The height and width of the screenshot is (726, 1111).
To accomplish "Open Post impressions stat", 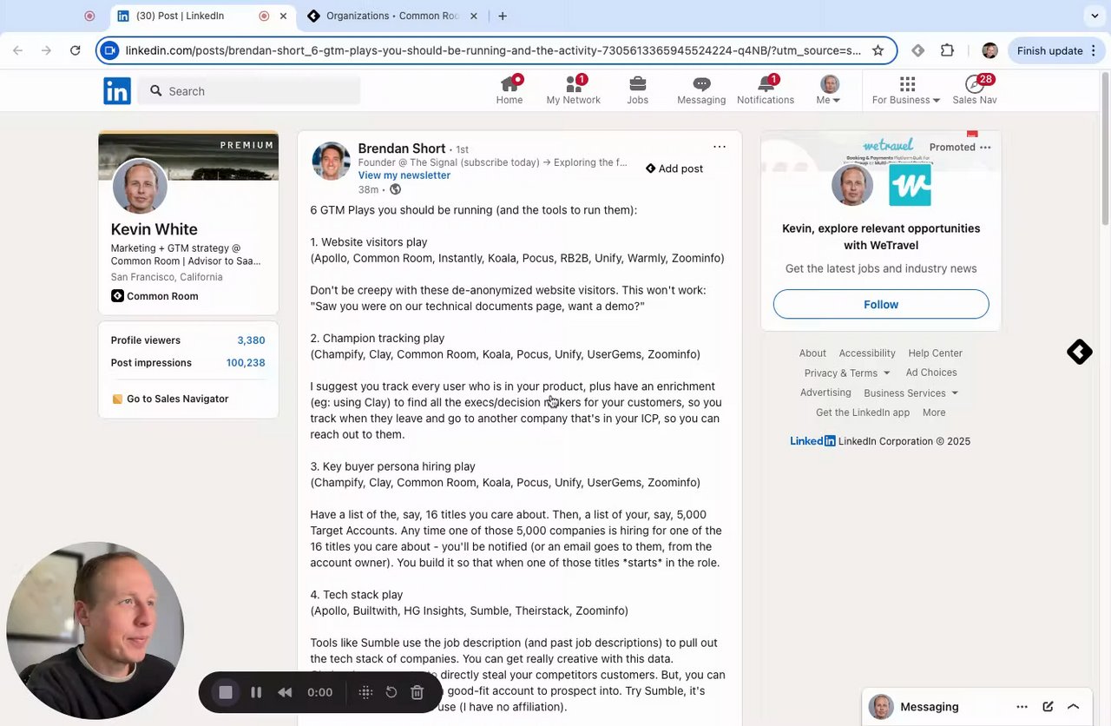I will (187, 363).
